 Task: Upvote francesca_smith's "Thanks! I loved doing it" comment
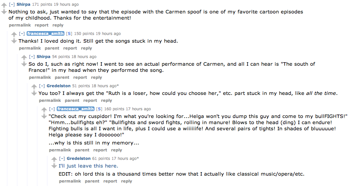pyautogui.click(x=14, y=35)
